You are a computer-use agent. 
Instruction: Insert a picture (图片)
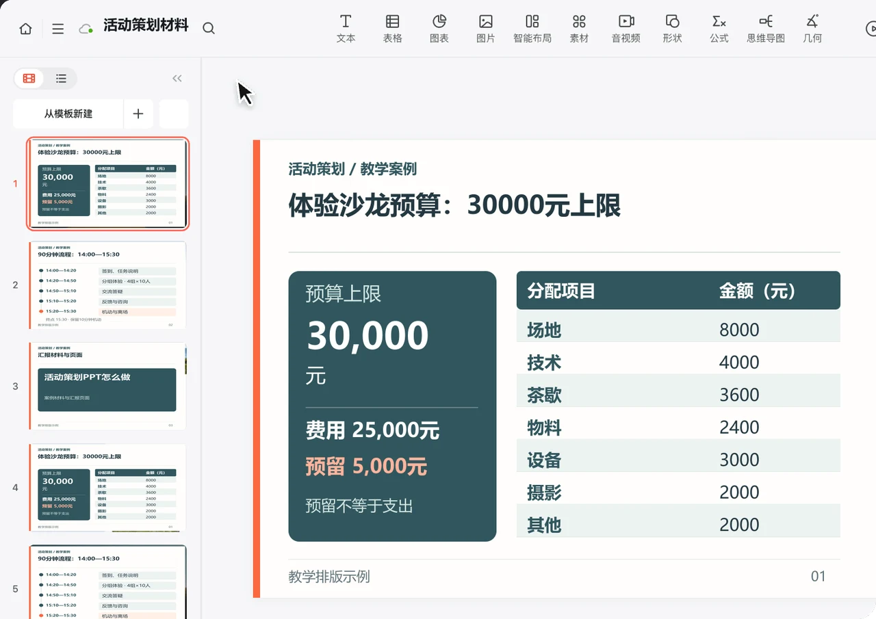click(x=486, y=29)
